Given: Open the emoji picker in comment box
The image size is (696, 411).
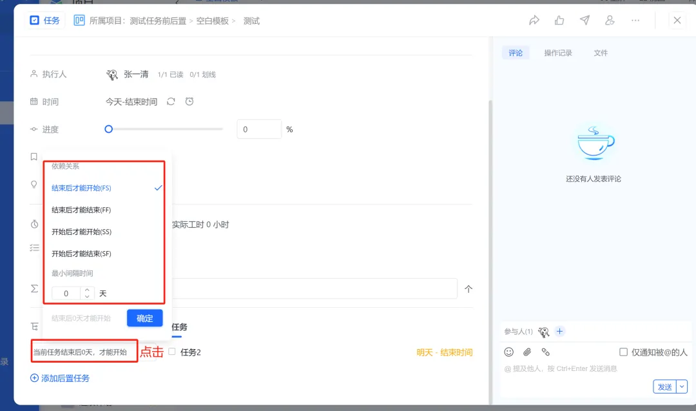Looking at the screenshot, I should [x=508, y=352].
